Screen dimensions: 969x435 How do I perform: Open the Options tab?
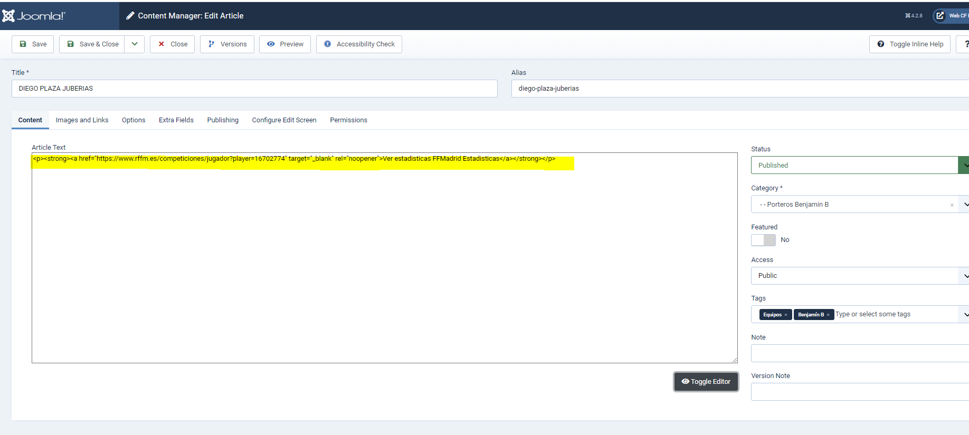[x=134, y=120]
